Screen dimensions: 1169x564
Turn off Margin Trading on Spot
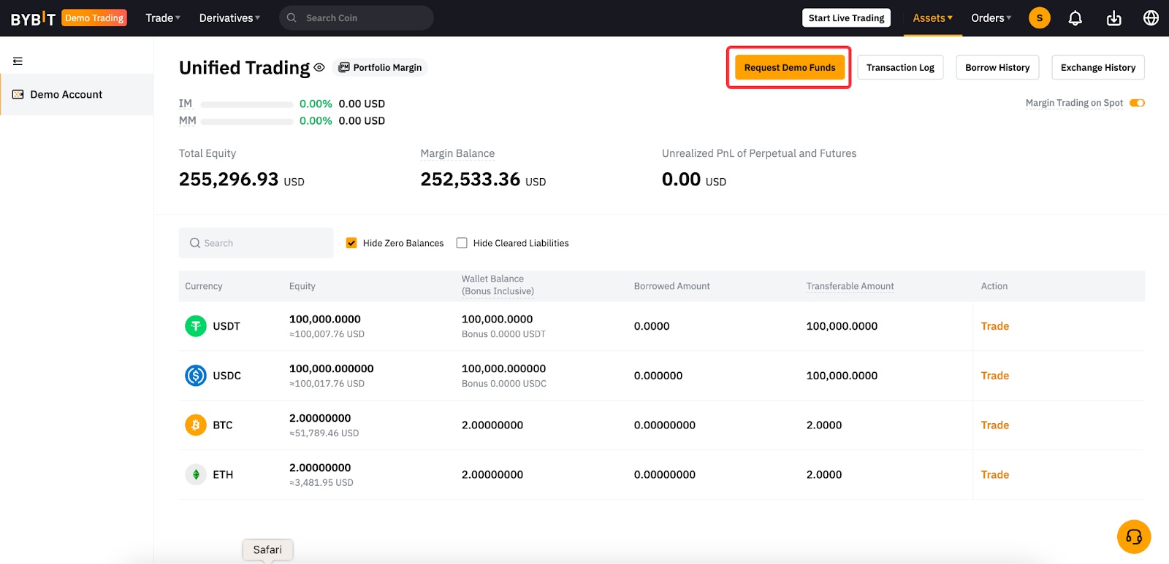(1137, 103)
